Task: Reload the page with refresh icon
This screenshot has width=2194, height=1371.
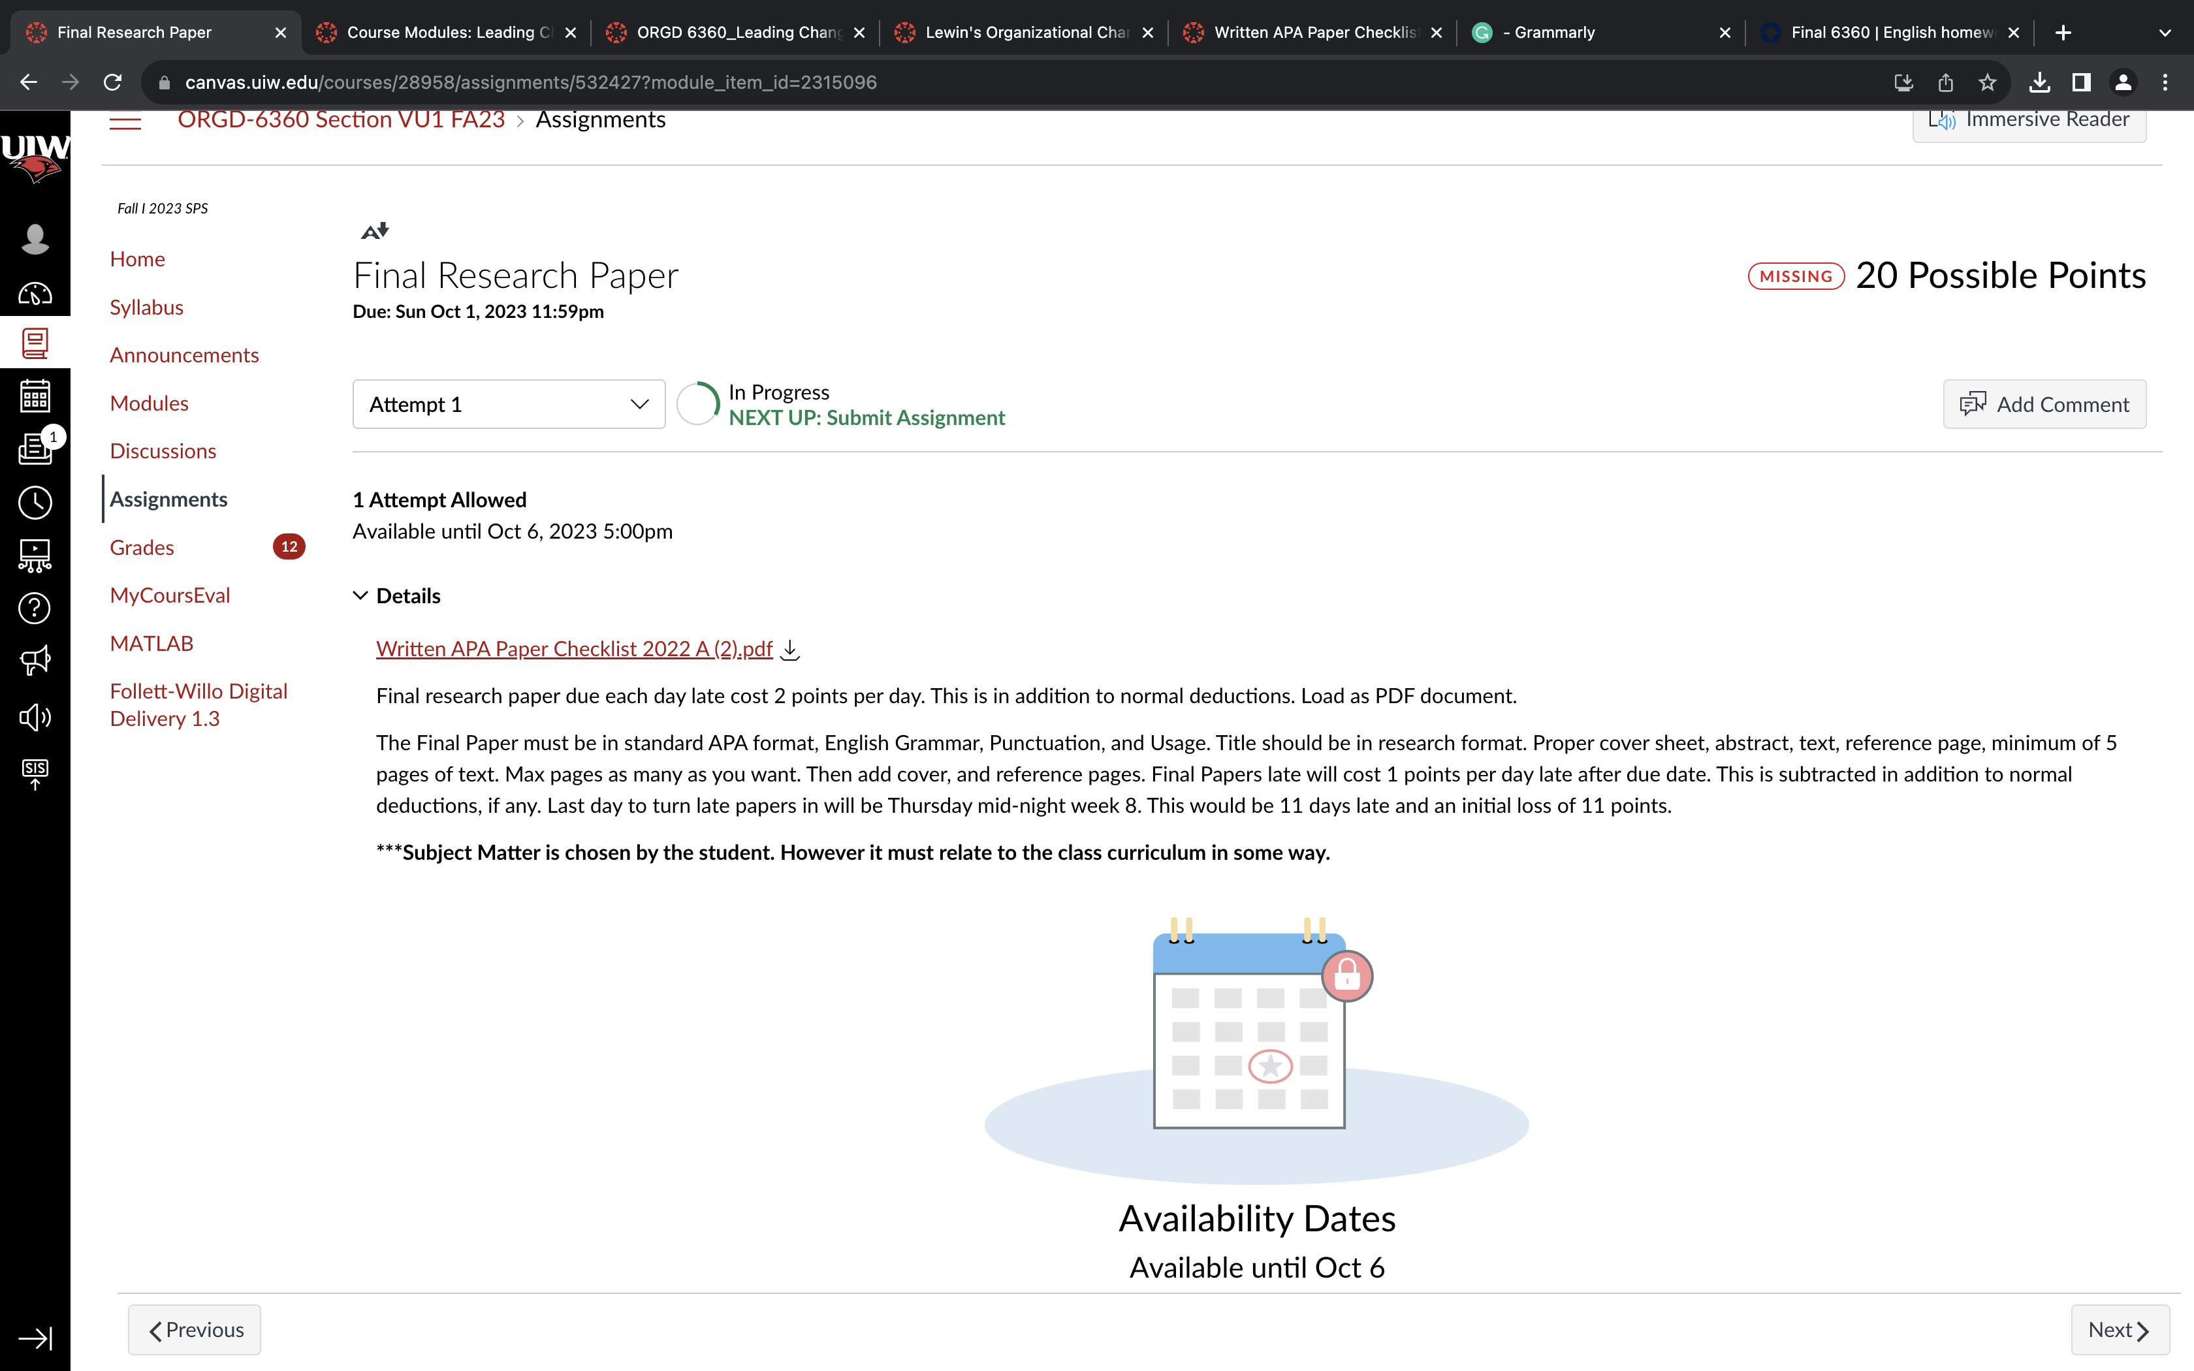Action: point(112,82)
